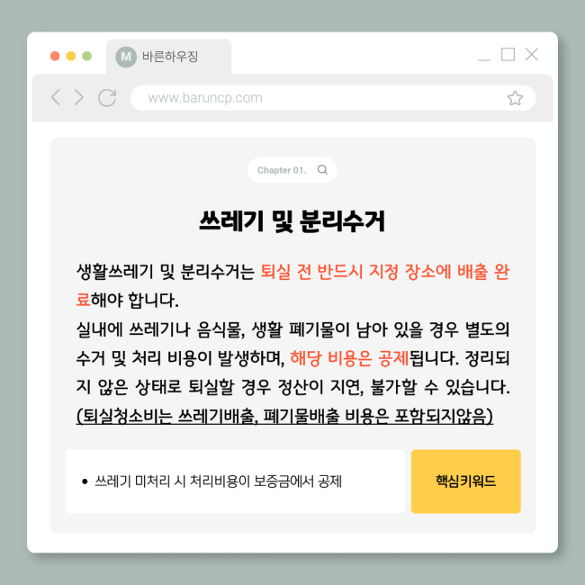Select the 바른하우징 browser tab

(168, 57)
